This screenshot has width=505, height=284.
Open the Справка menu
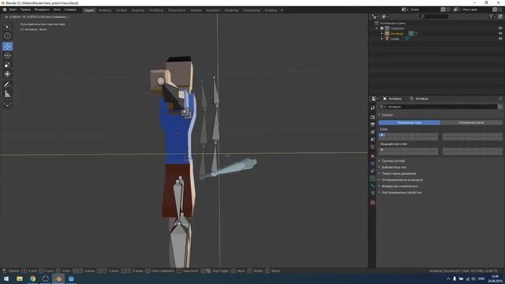[70, 9]
